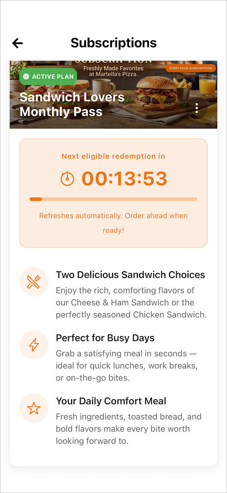The width and height of the screenshot is (227, 493).
Task: Select Two Delicious Sandwich Choices heading
Action: [x=130, y=275]
